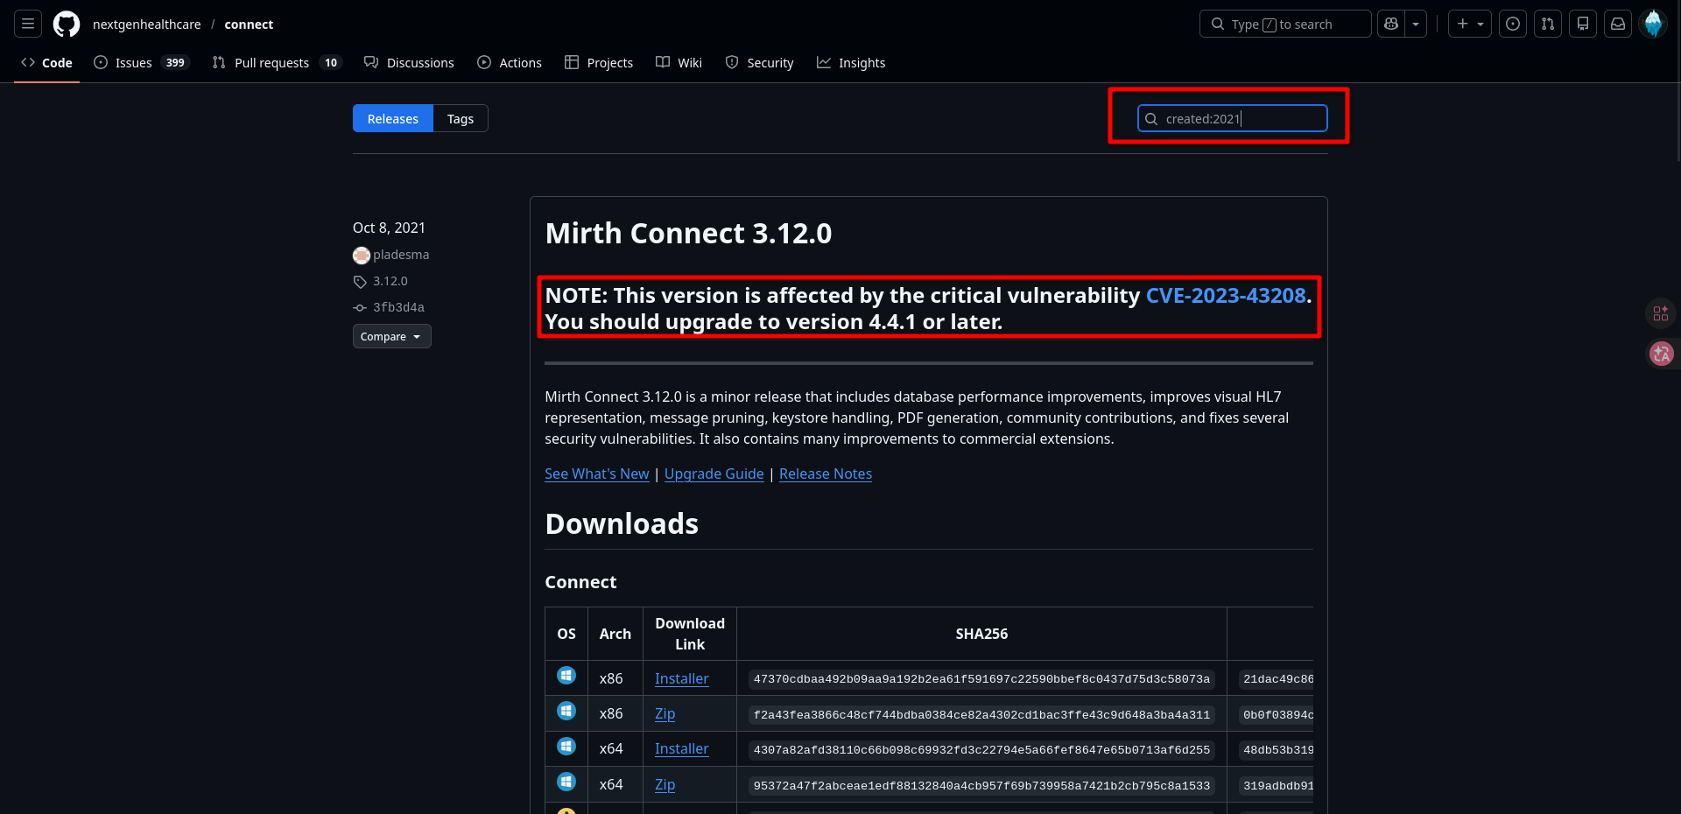
Task: Click the pladesma avatar image
Action: click(x=362, y=256)
